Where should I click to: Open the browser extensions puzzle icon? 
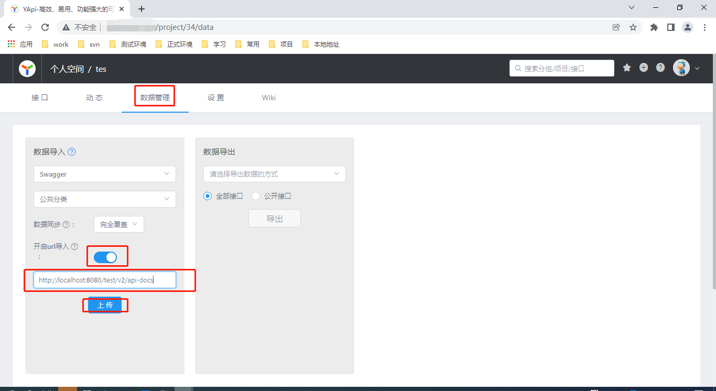click(x=654, y=27)
